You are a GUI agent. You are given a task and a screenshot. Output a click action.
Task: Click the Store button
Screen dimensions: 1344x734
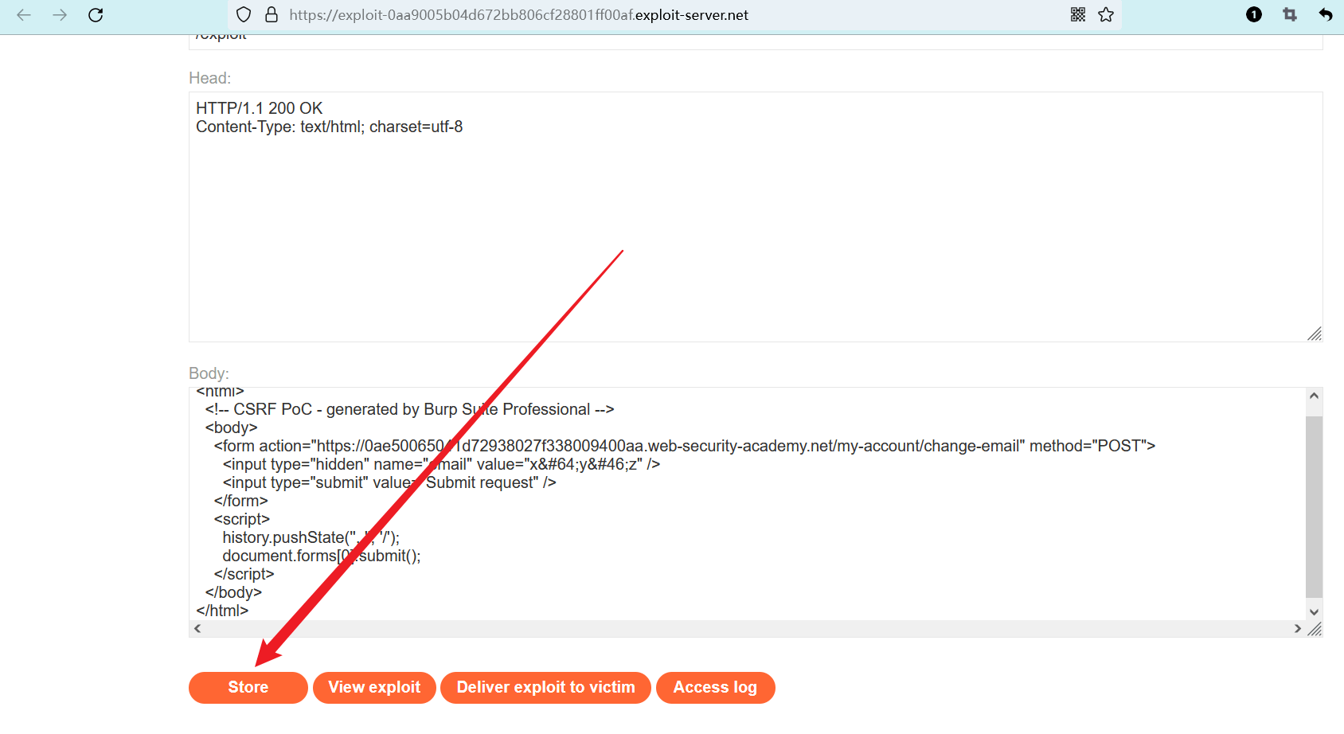point(248,688)
